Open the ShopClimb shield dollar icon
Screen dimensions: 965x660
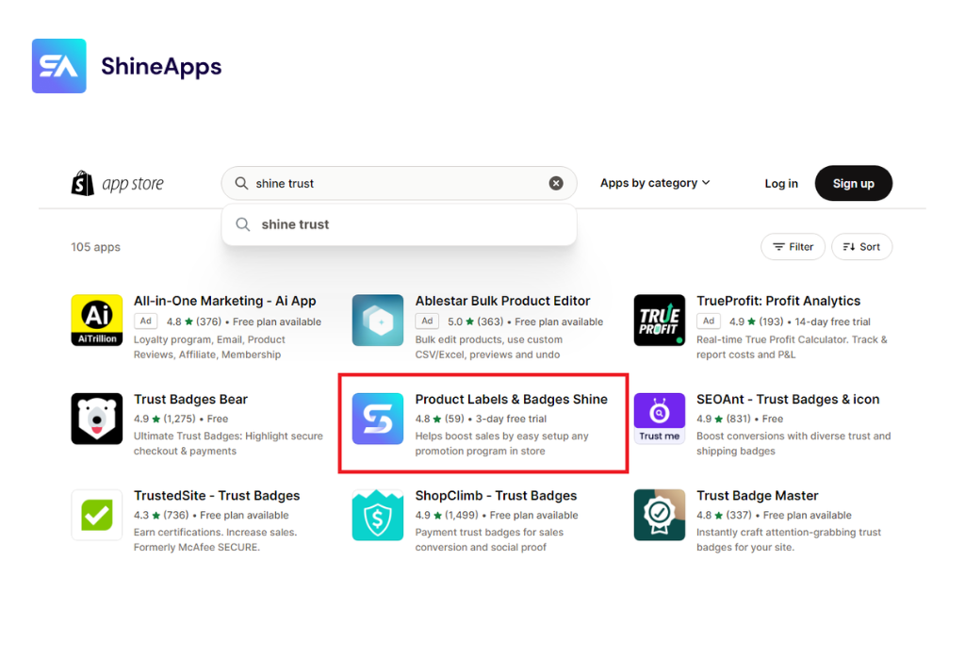coord(378,516)
